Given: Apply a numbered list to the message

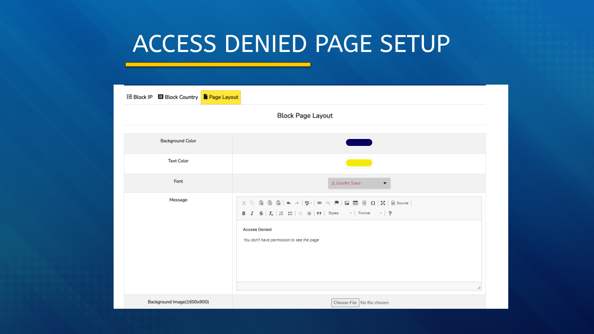Looking at the screenshot, I should (x=281, y=213).
